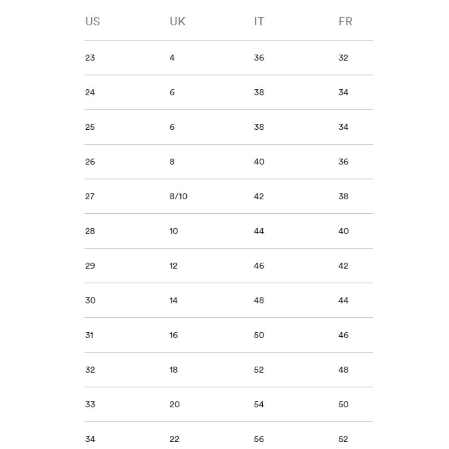Click UK size 20 cell
The width and height of the screenshot is (449, 449).
174,405
